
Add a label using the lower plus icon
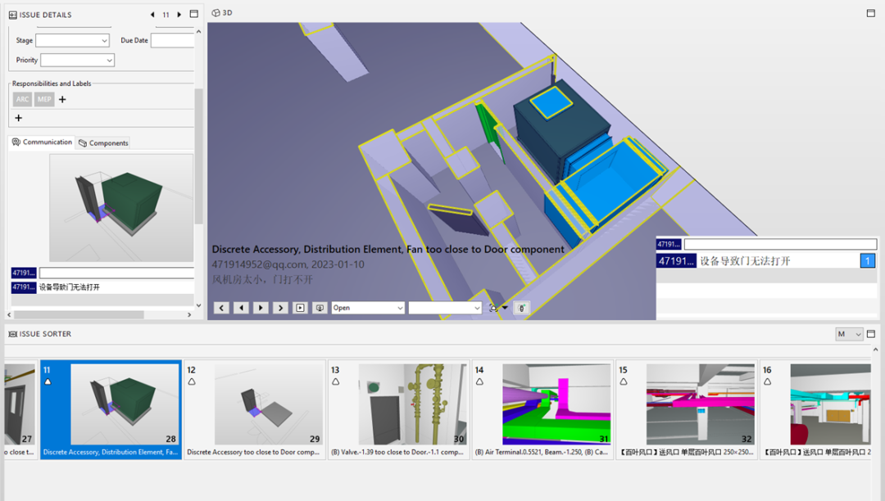(x=19, y=118)
